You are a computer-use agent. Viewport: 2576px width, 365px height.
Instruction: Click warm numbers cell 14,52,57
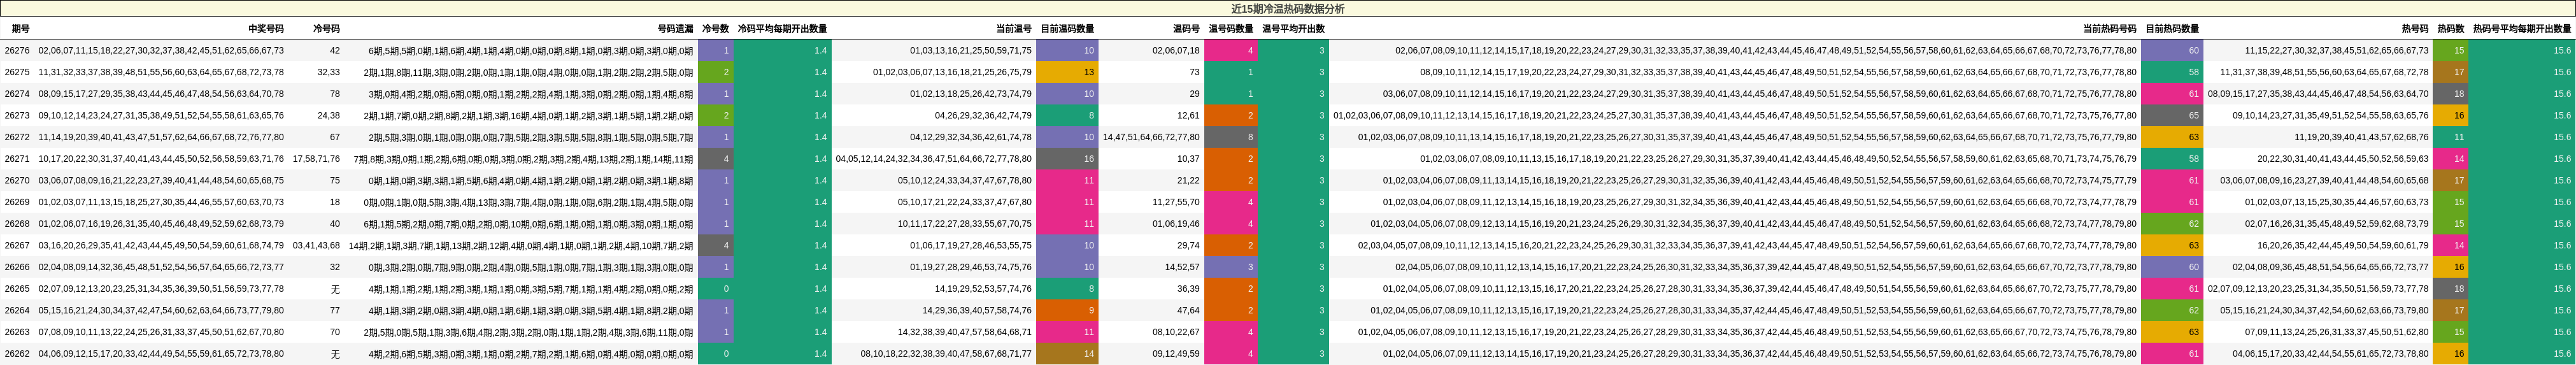(x=1182, y=267)
